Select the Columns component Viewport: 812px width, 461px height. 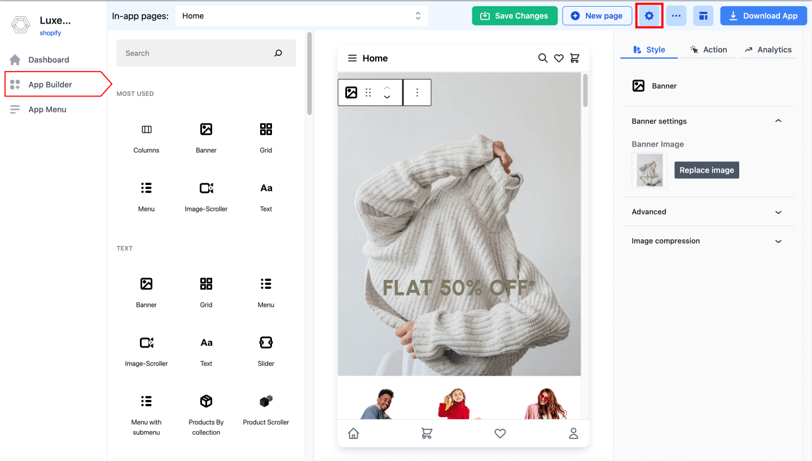pos(146,137)
